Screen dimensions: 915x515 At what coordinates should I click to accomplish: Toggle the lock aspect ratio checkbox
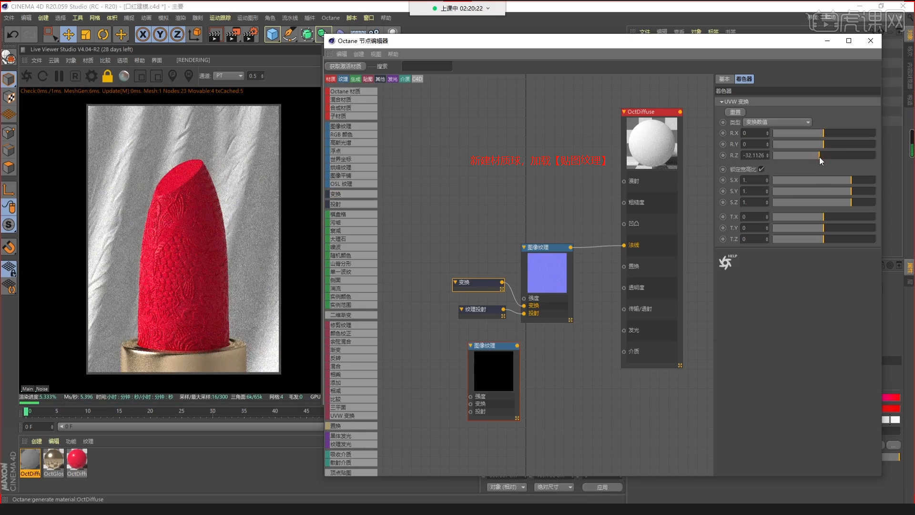tap(761, 169)
